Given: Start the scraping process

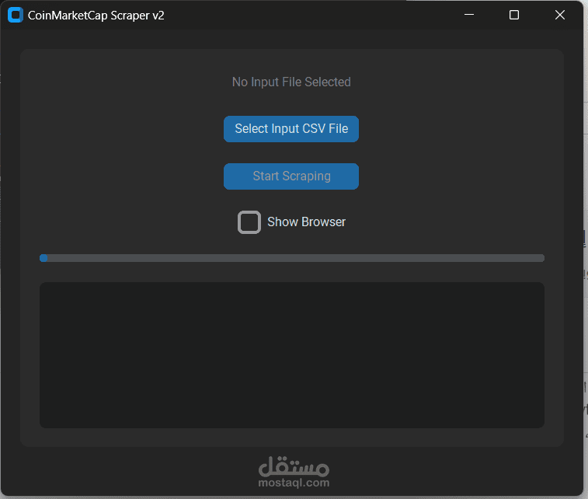Looking at the screenshot, I should coord(291,176).
